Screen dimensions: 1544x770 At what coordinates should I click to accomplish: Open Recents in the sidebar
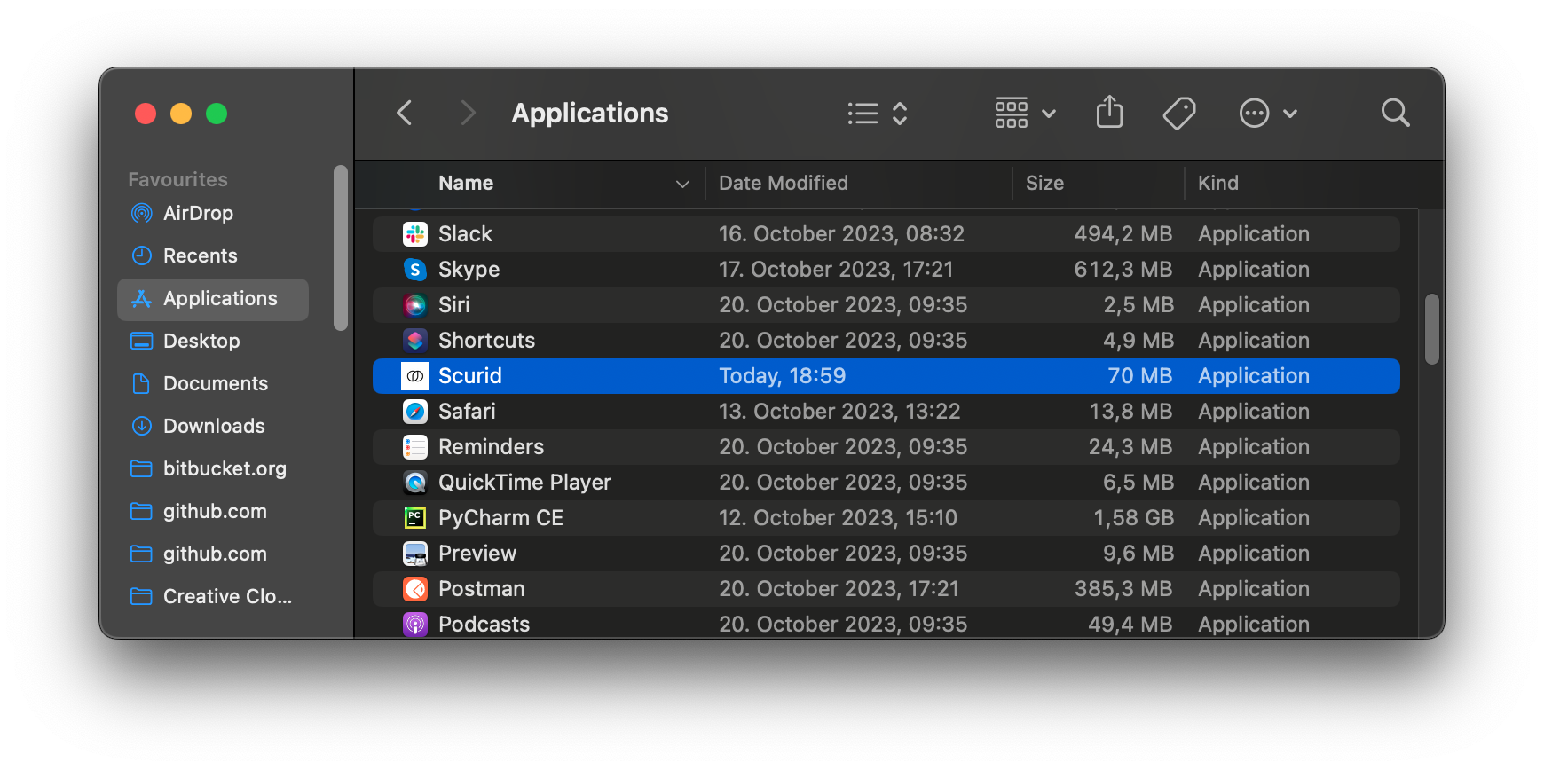(x=213, y=255)
